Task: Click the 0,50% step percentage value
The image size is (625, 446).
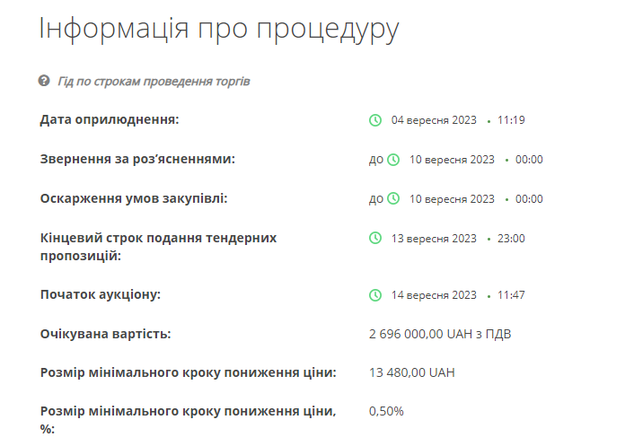Action: coord(387,411)
